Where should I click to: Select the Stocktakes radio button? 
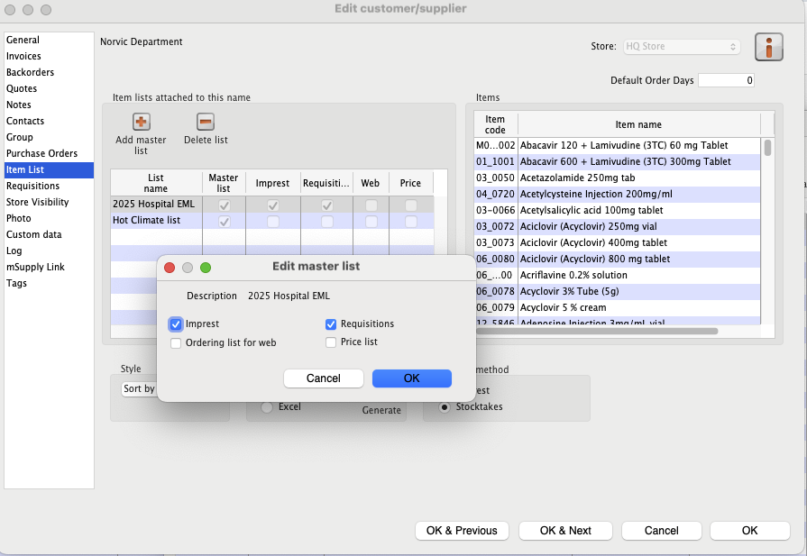[x=444, y=407]
